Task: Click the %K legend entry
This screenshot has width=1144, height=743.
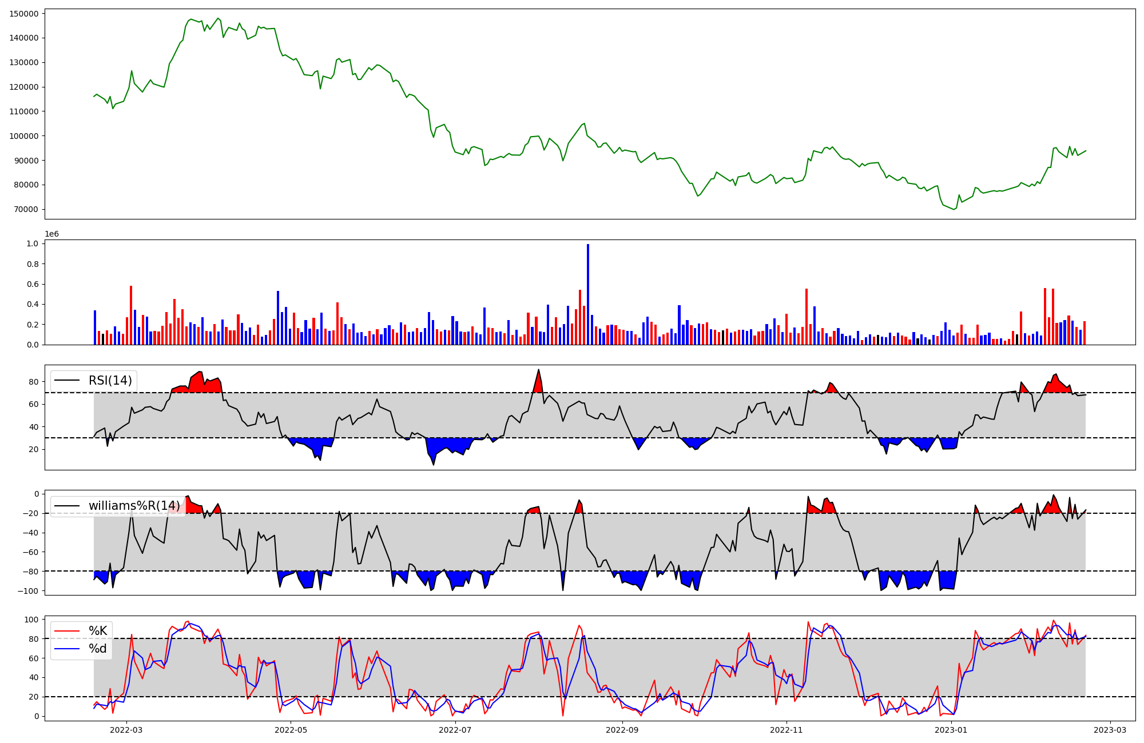Action: [x=98, y=631]
